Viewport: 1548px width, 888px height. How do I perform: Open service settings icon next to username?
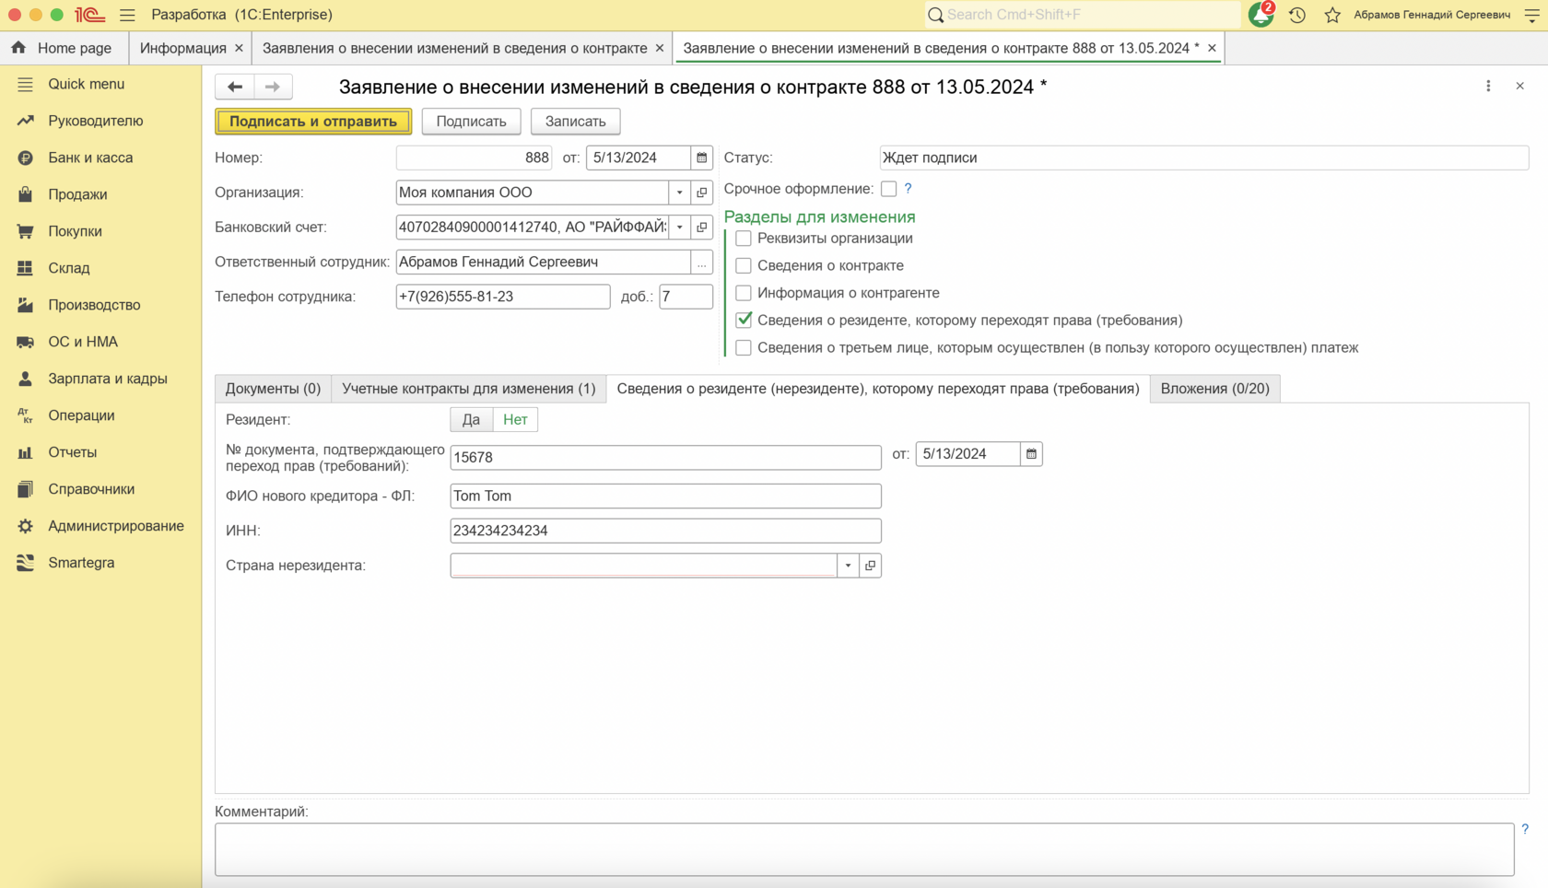pos(1531,15)
